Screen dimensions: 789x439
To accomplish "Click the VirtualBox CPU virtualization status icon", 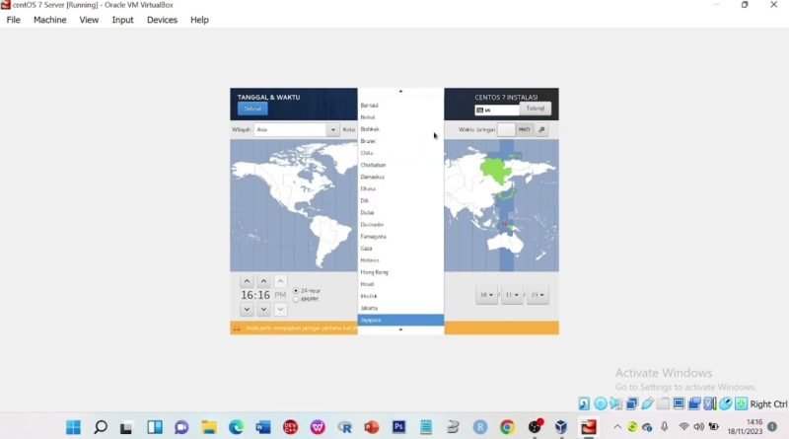I will (710, 403).
